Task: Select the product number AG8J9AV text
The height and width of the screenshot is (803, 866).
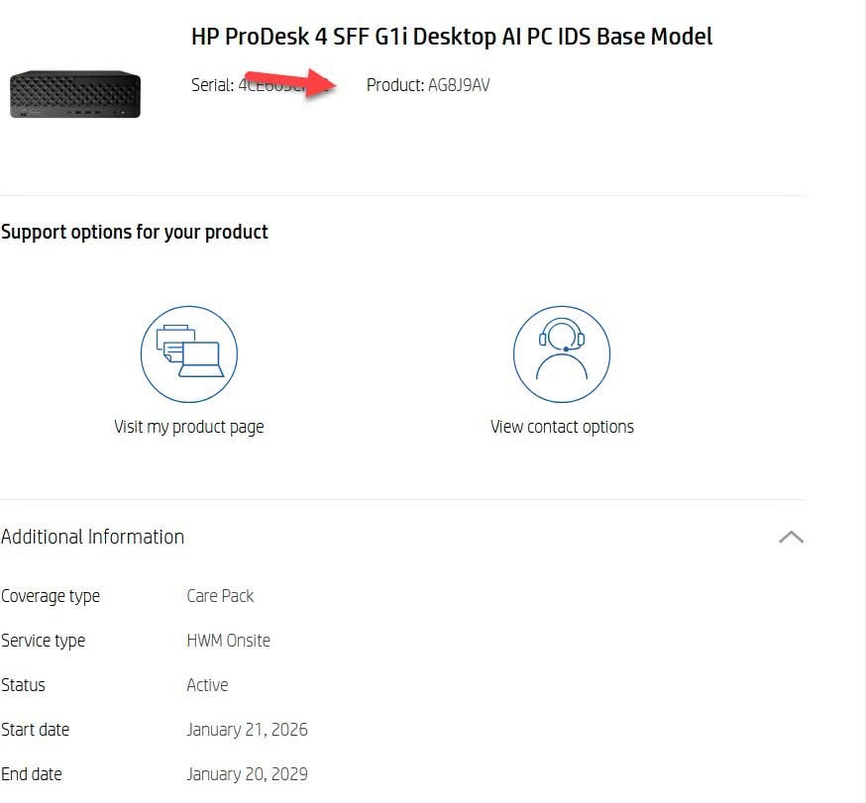Action: coord(459,85)
